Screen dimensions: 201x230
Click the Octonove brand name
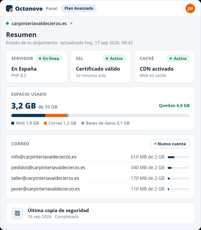click(29, 9)
